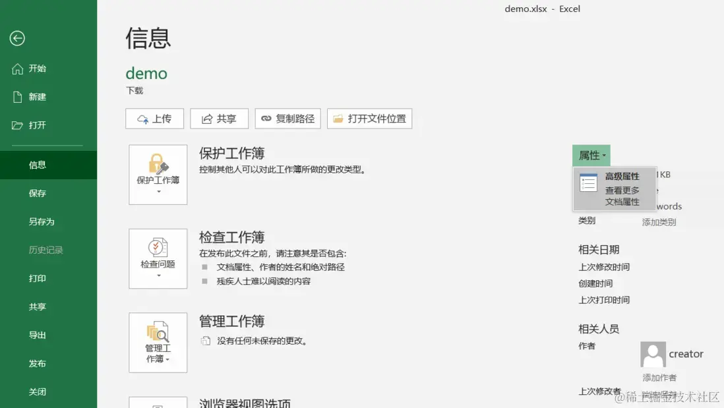Viewport: 724px width, 408px height.
Task: Click the 下载 location text under demo
Action: tap(135, 90)
